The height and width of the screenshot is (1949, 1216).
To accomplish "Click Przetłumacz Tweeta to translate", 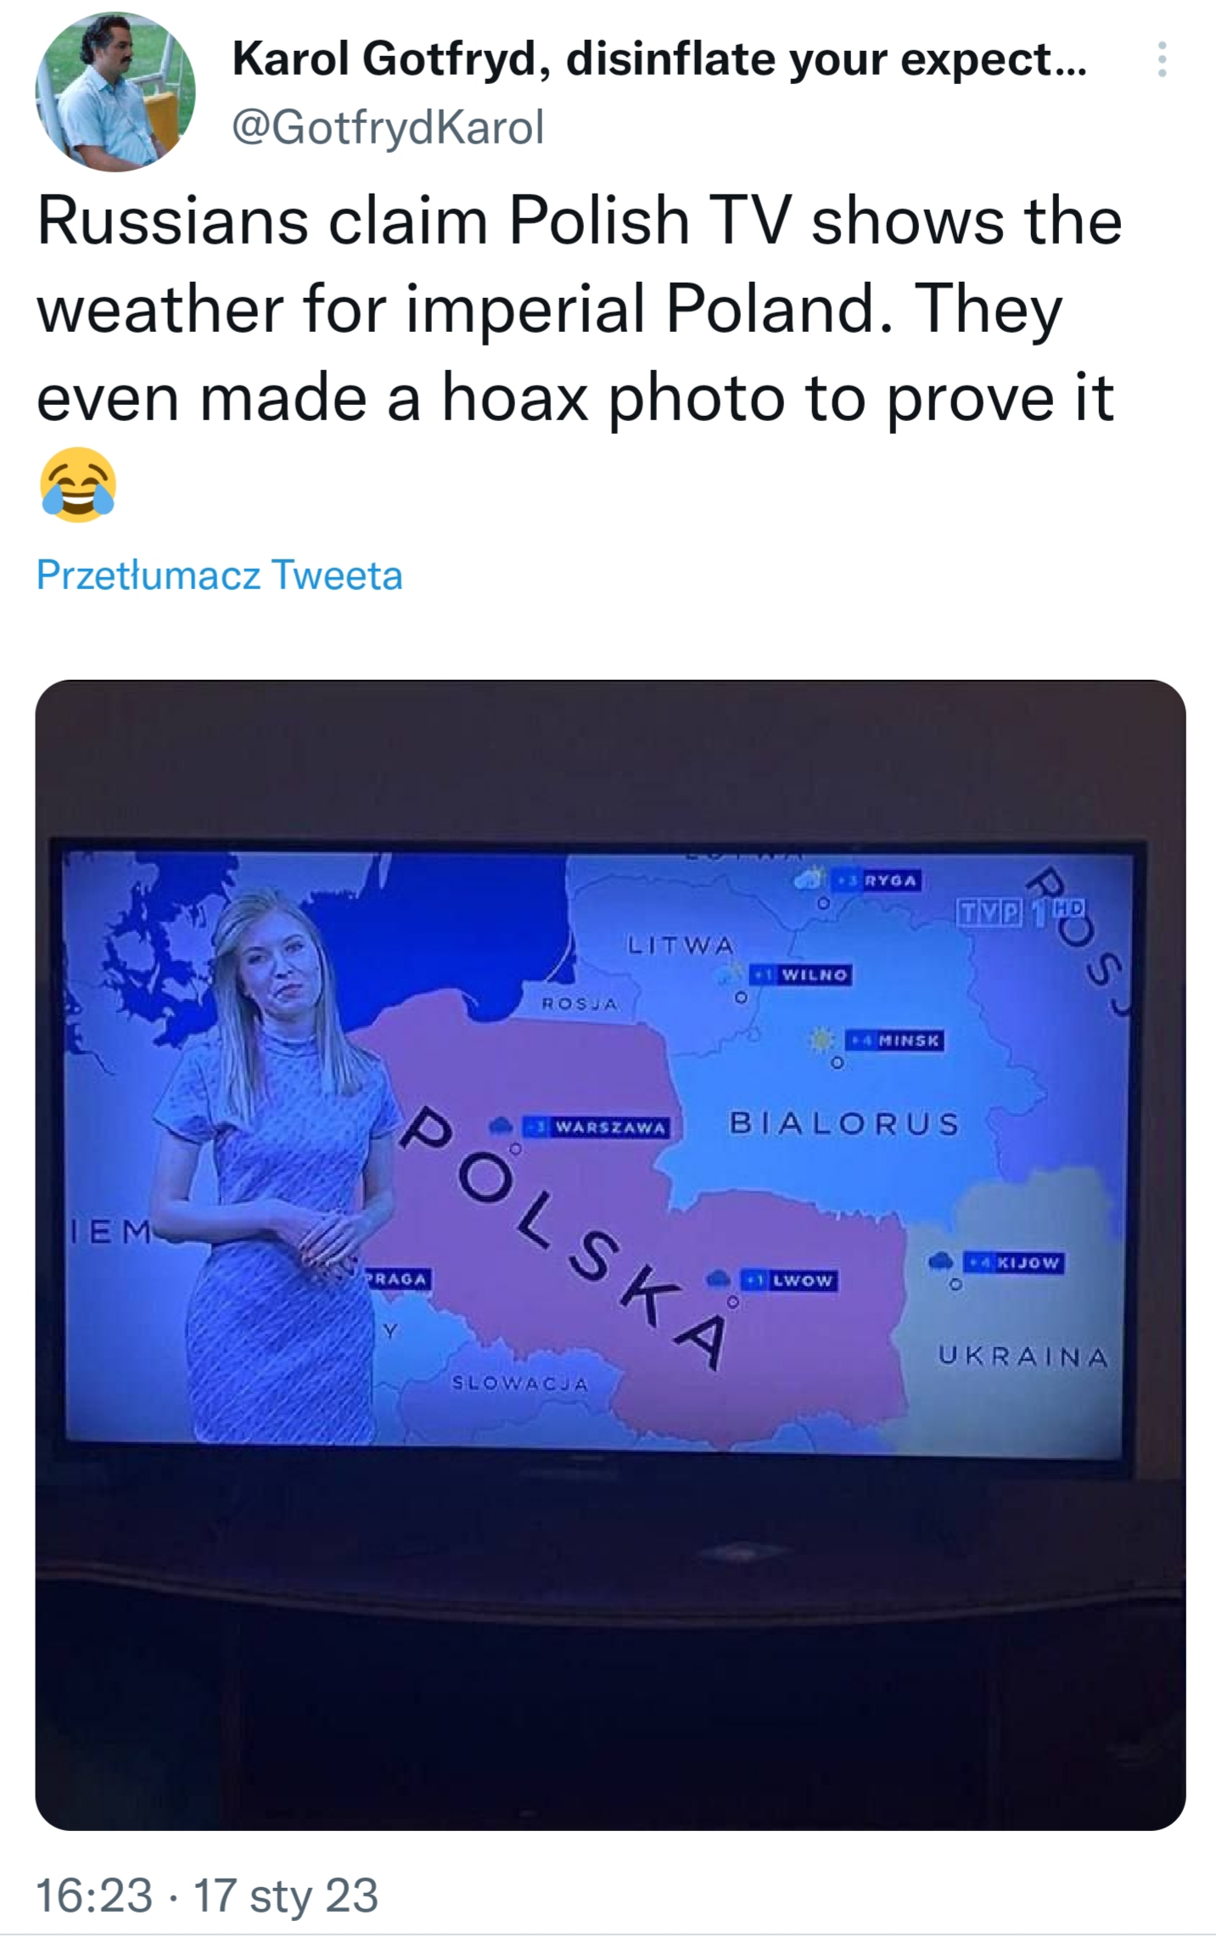I will point(219,576).
